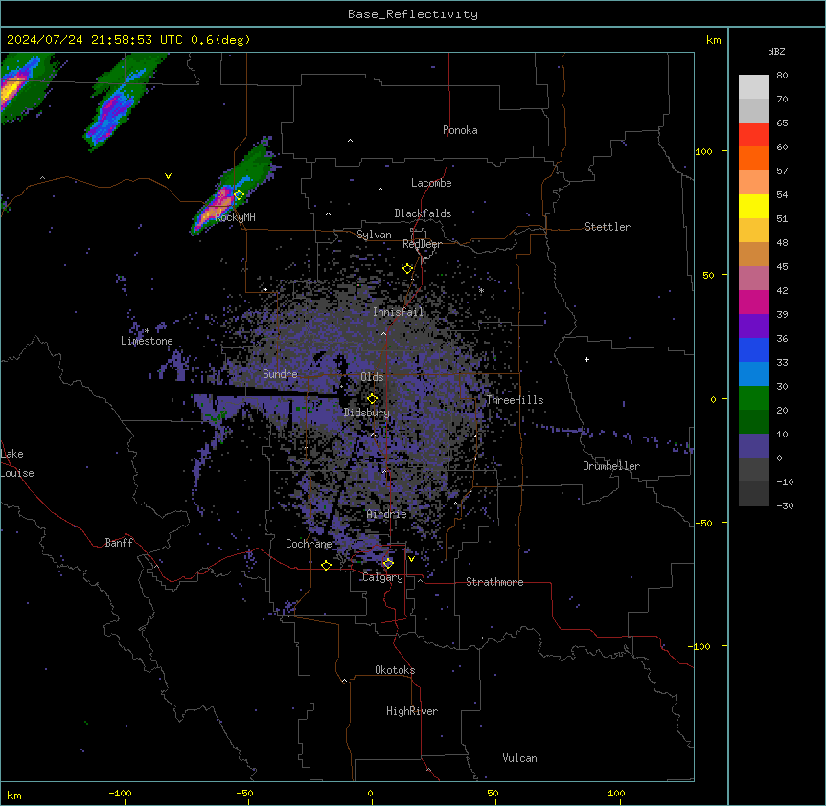Click the yellow diamond marker south of RedDeer
Viewport: 826px width, 806px height.
[407, 269]
